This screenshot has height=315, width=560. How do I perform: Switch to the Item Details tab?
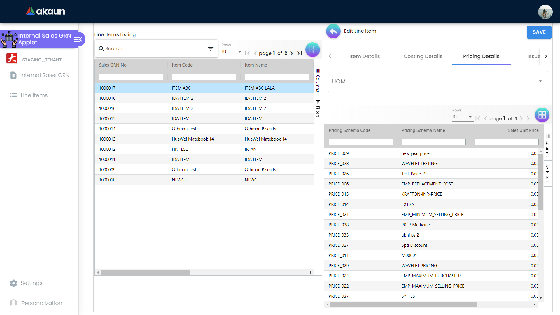click(364, 56)
